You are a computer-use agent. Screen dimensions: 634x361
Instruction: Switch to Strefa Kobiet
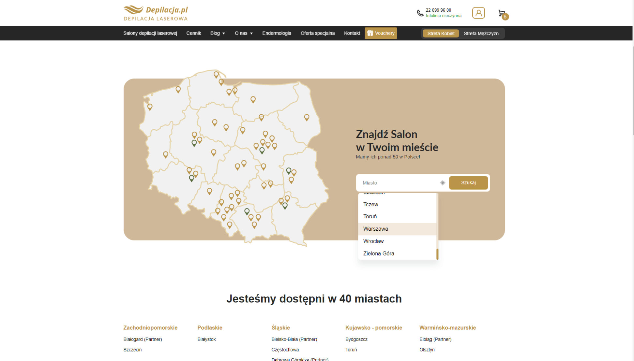441,33
